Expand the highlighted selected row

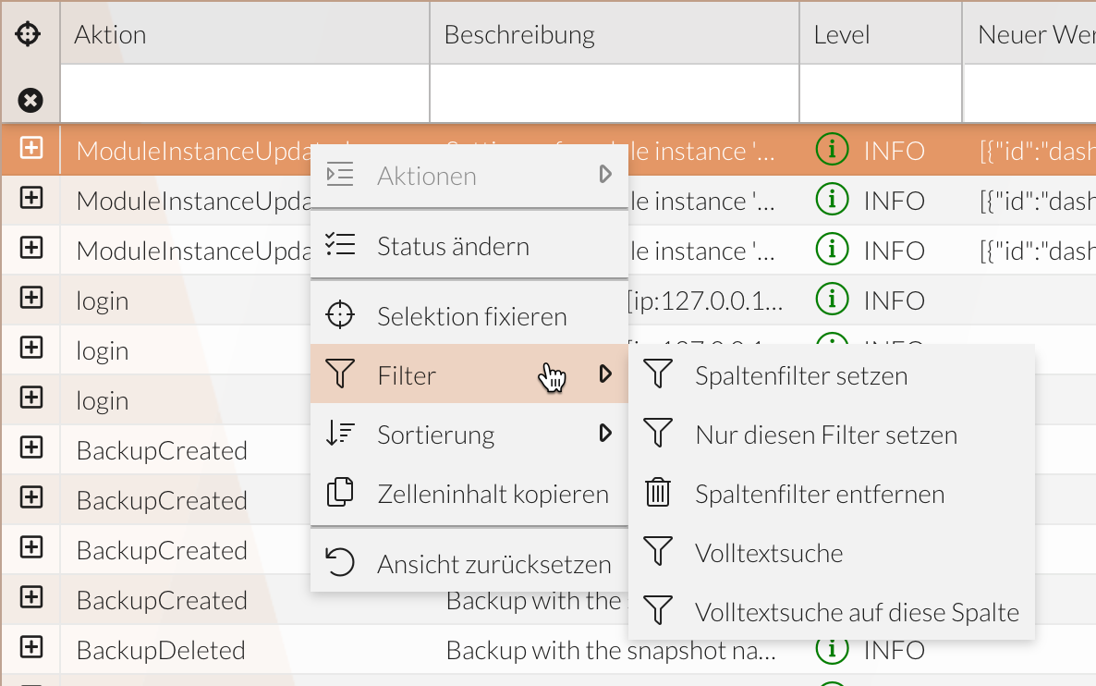(30, 149)
